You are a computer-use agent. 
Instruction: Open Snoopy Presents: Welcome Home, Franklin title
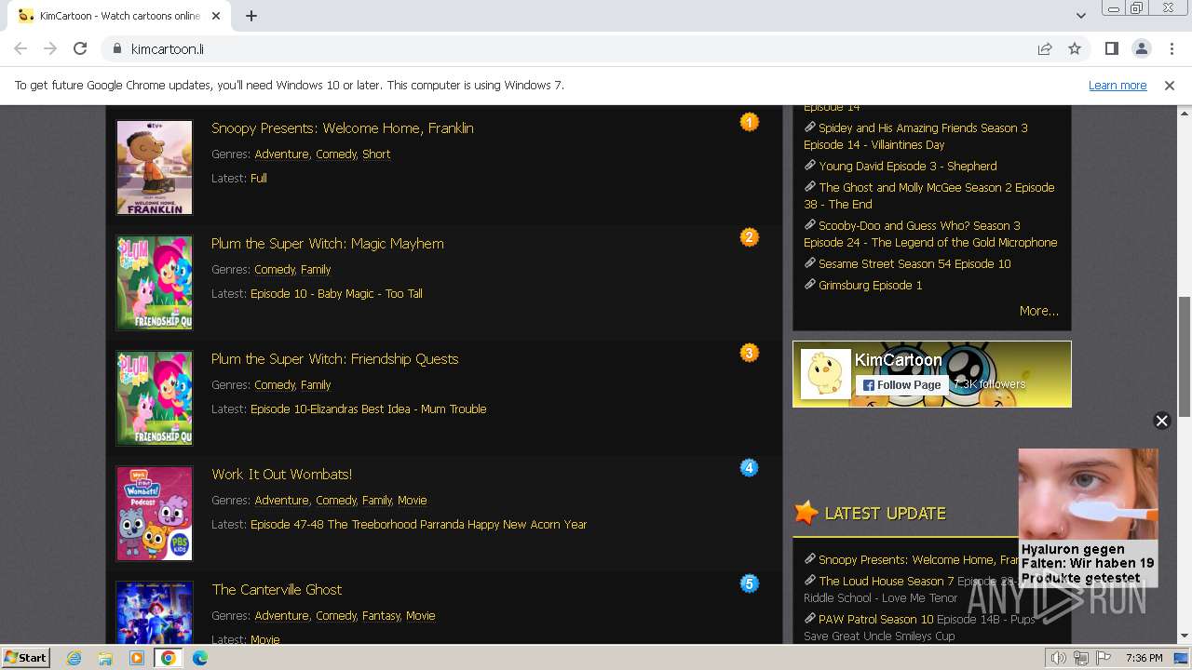[x=343, y=128]
